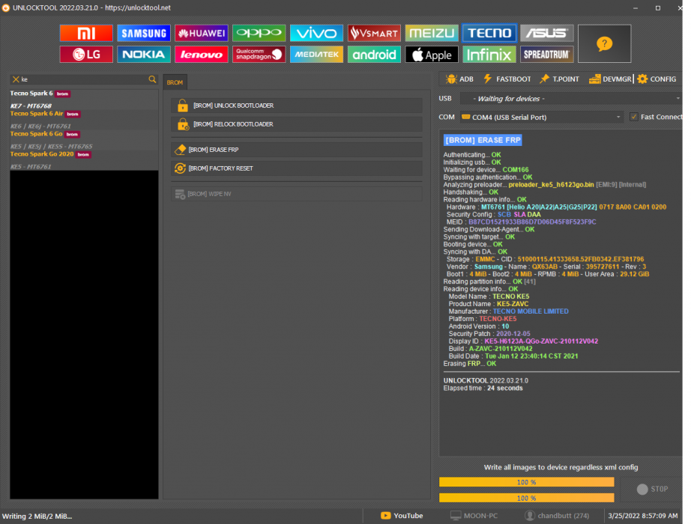Click the lower 100% progress bar
The width and height of the screenshot is (691, 524).
pyautogui.click(x=527, y=498)
